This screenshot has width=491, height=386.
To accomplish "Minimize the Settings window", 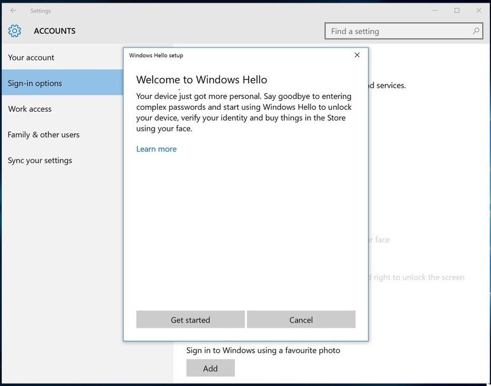I will coord(435,11).
